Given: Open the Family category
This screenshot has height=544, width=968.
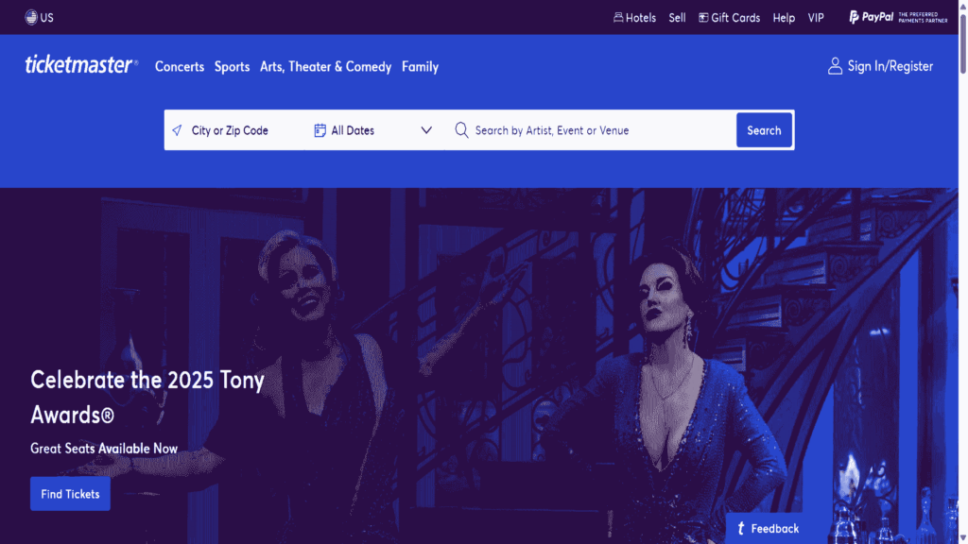Looking at the screenshot, I should coord(420,66).
